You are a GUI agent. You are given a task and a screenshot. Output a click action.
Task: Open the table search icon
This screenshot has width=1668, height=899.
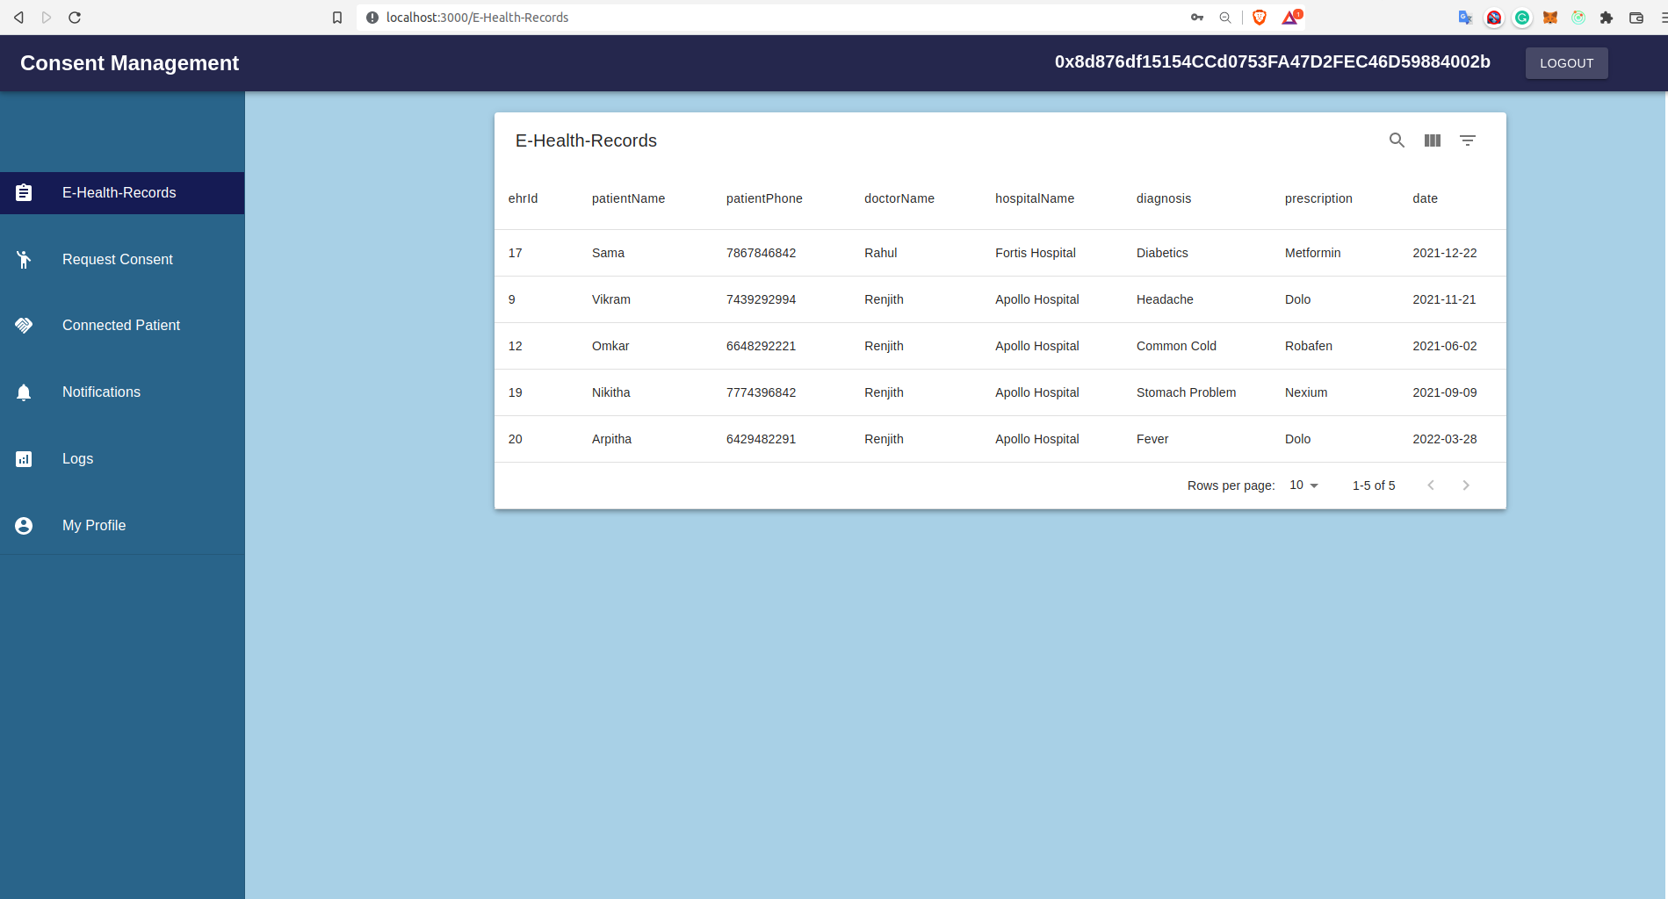1397,140
